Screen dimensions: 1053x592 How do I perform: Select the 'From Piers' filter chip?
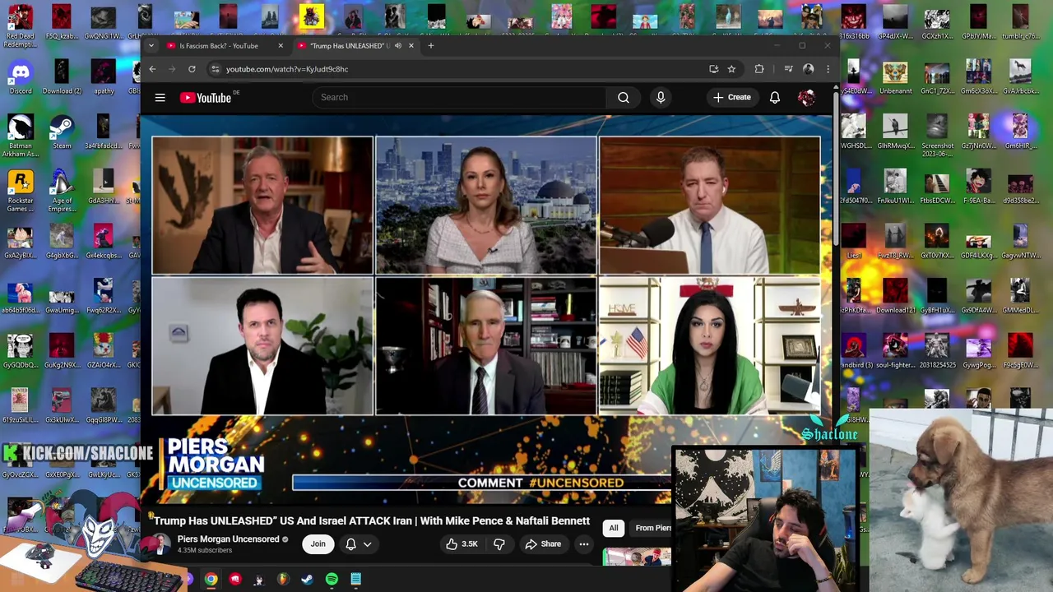652,528
